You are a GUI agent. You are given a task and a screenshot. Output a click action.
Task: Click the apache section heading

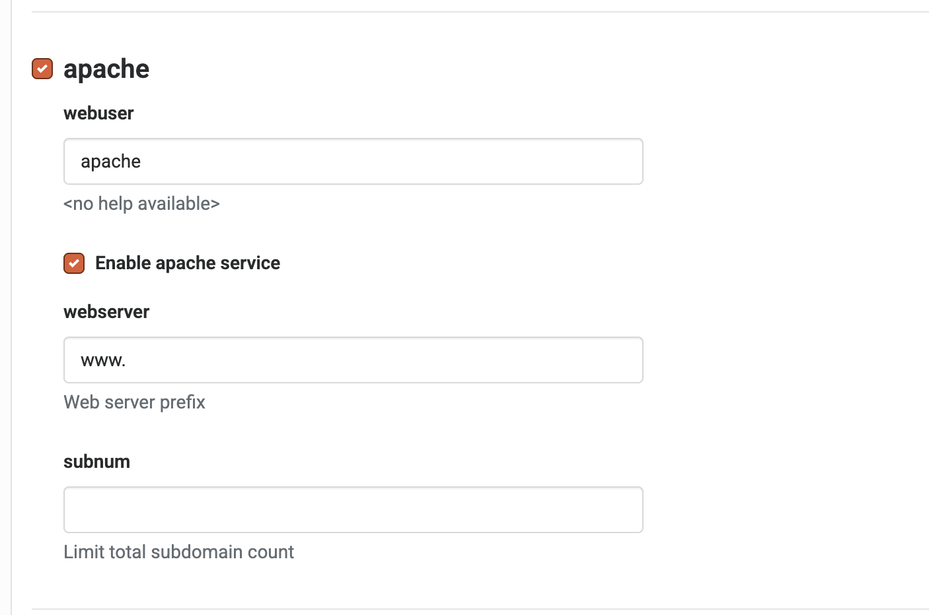tap(106, 69)
